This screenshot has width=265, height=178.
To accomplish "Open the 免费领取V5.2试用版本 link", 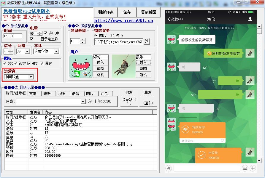I will (x=27, y=11).
